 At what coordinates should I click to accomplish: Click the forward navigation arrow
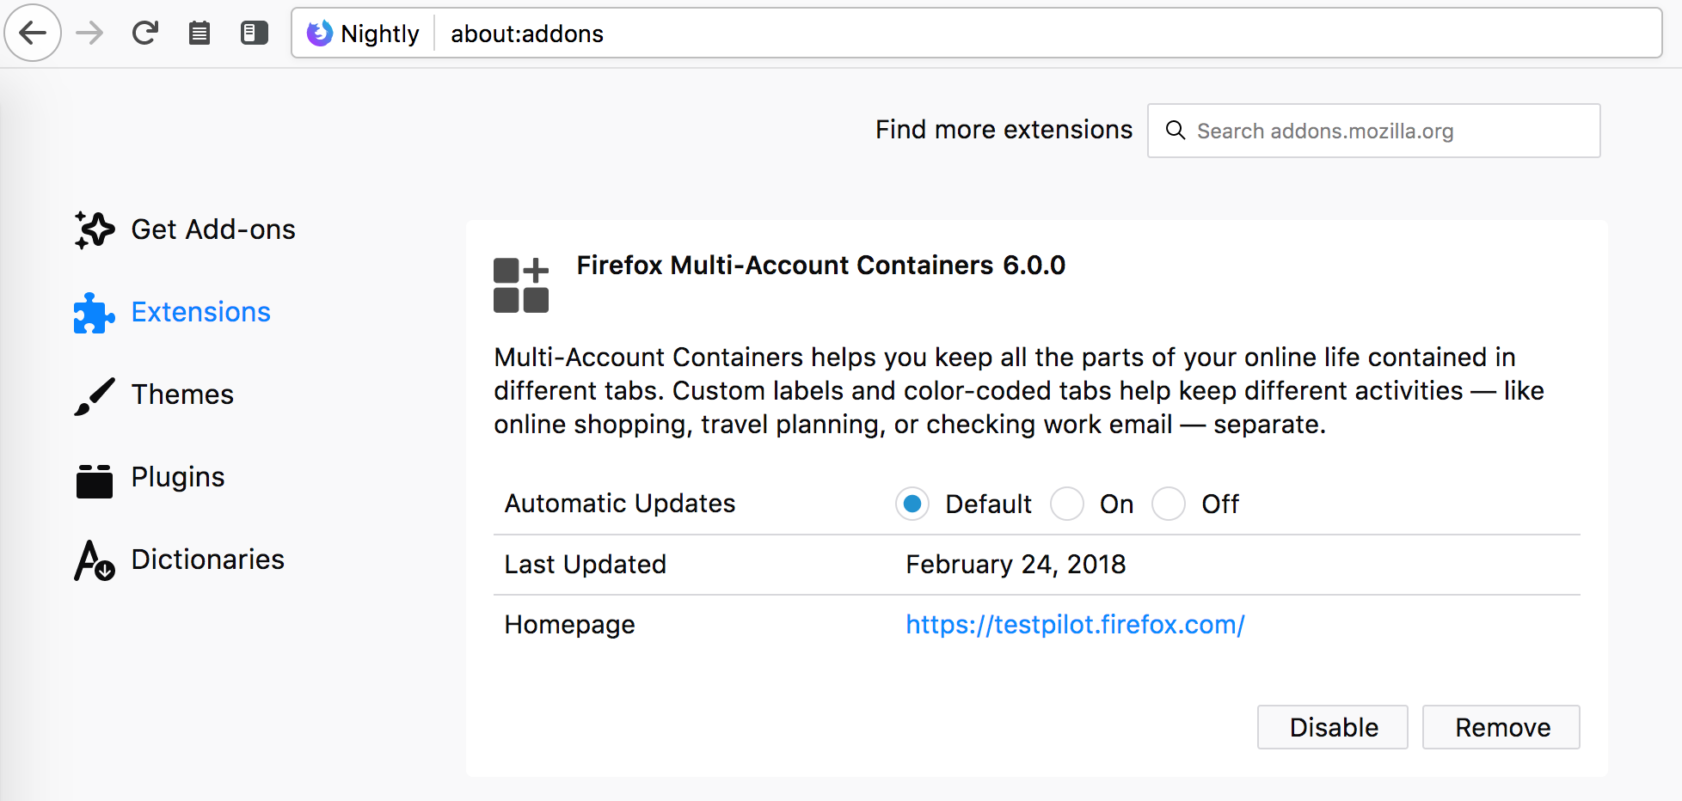[89, 33]
